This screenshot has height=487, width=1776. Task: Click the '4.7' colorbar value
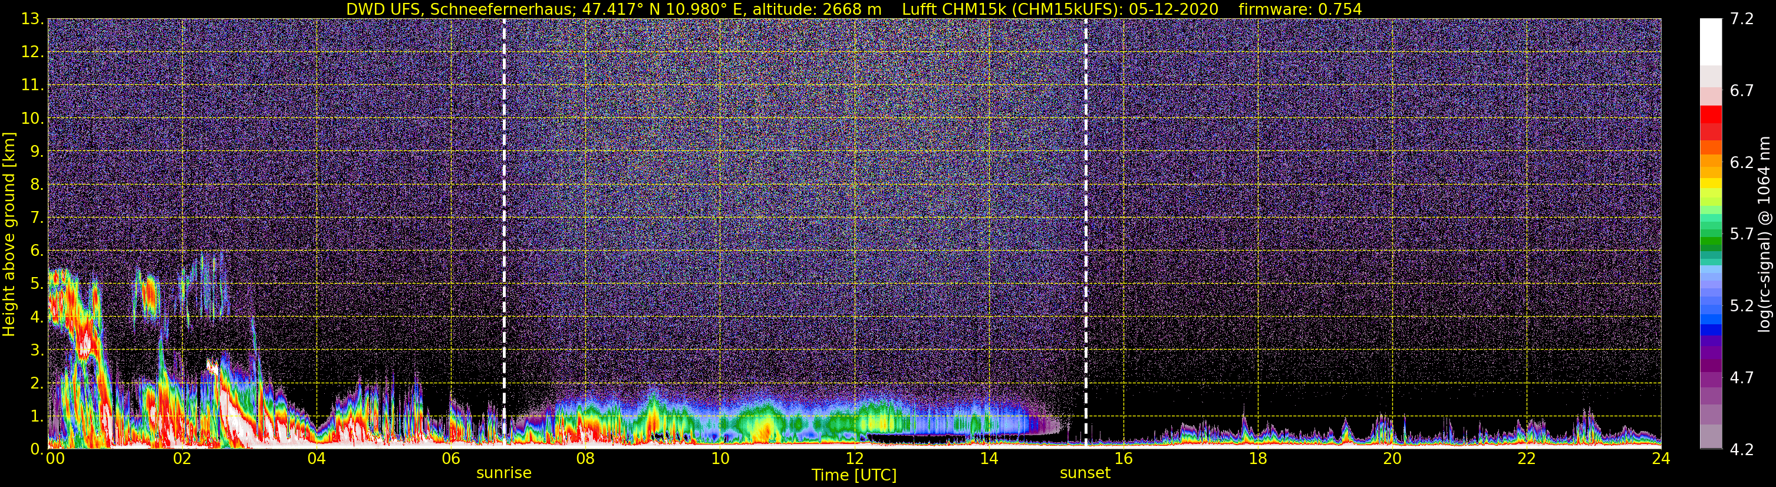[1742, 378]
